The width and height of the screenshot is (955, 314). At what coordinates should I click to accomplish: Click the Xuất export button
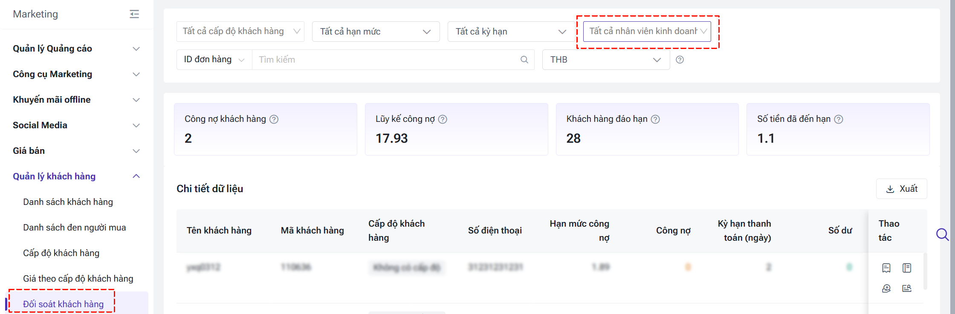[901, 189]
